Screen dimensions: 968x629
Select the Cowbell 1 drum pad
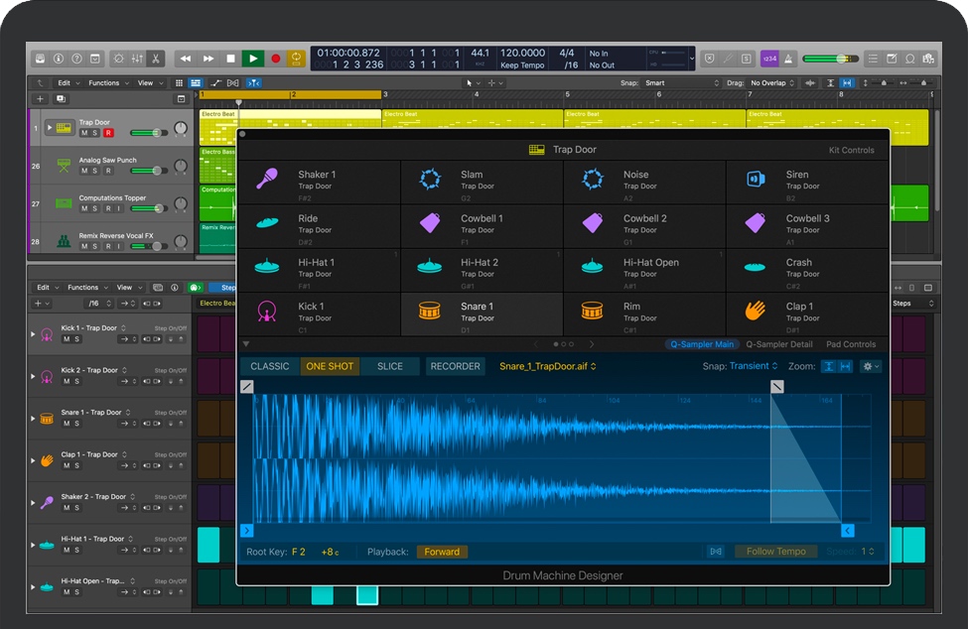click(482, 224)
